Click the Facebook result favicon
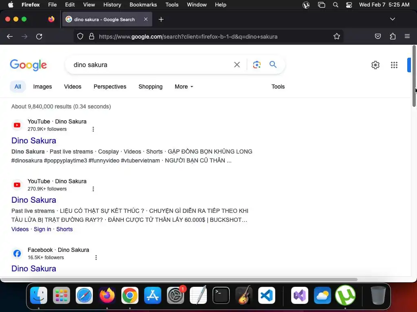Screen dimensions: 417x312 pyautogui.click(x=17, y=253)
